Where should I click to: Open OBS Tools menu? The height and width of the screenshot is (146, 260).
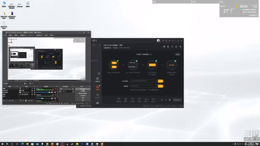click(x=46, y=35)
